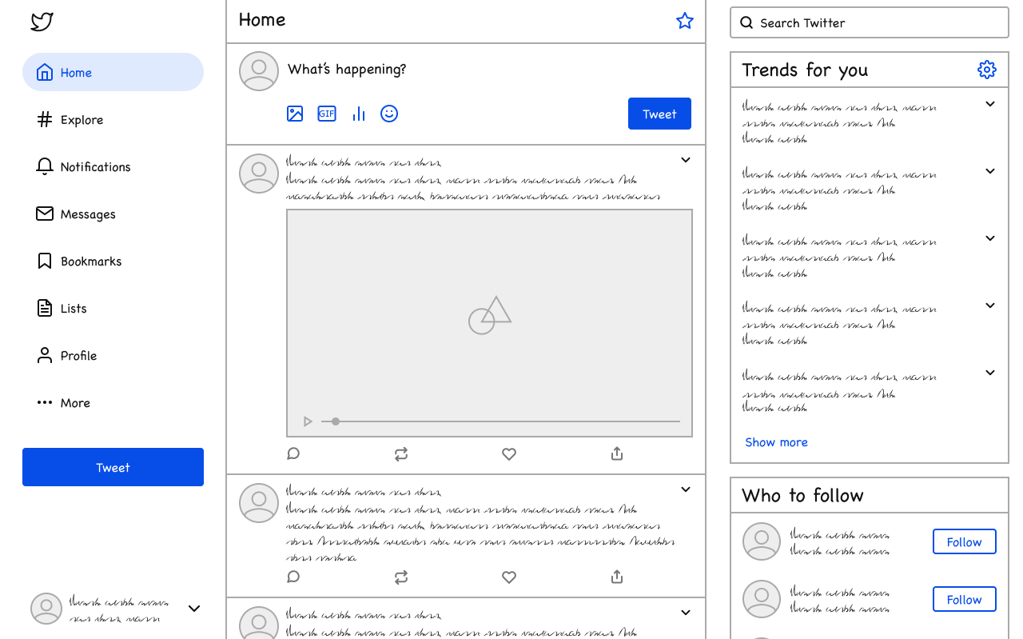Expand the first trend's chevron
The image size is (1023, 639).
(x=990, y=104)
